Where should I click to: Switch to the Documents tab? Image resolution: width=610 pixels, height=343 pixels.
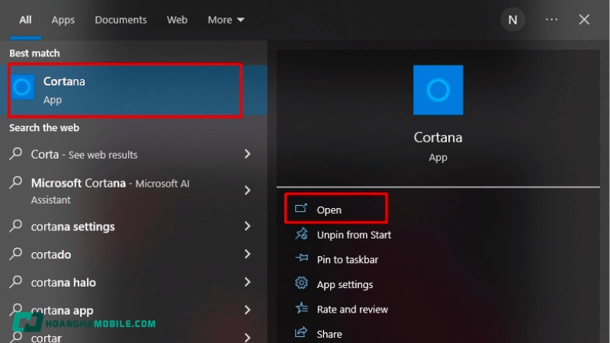point(120,20)
